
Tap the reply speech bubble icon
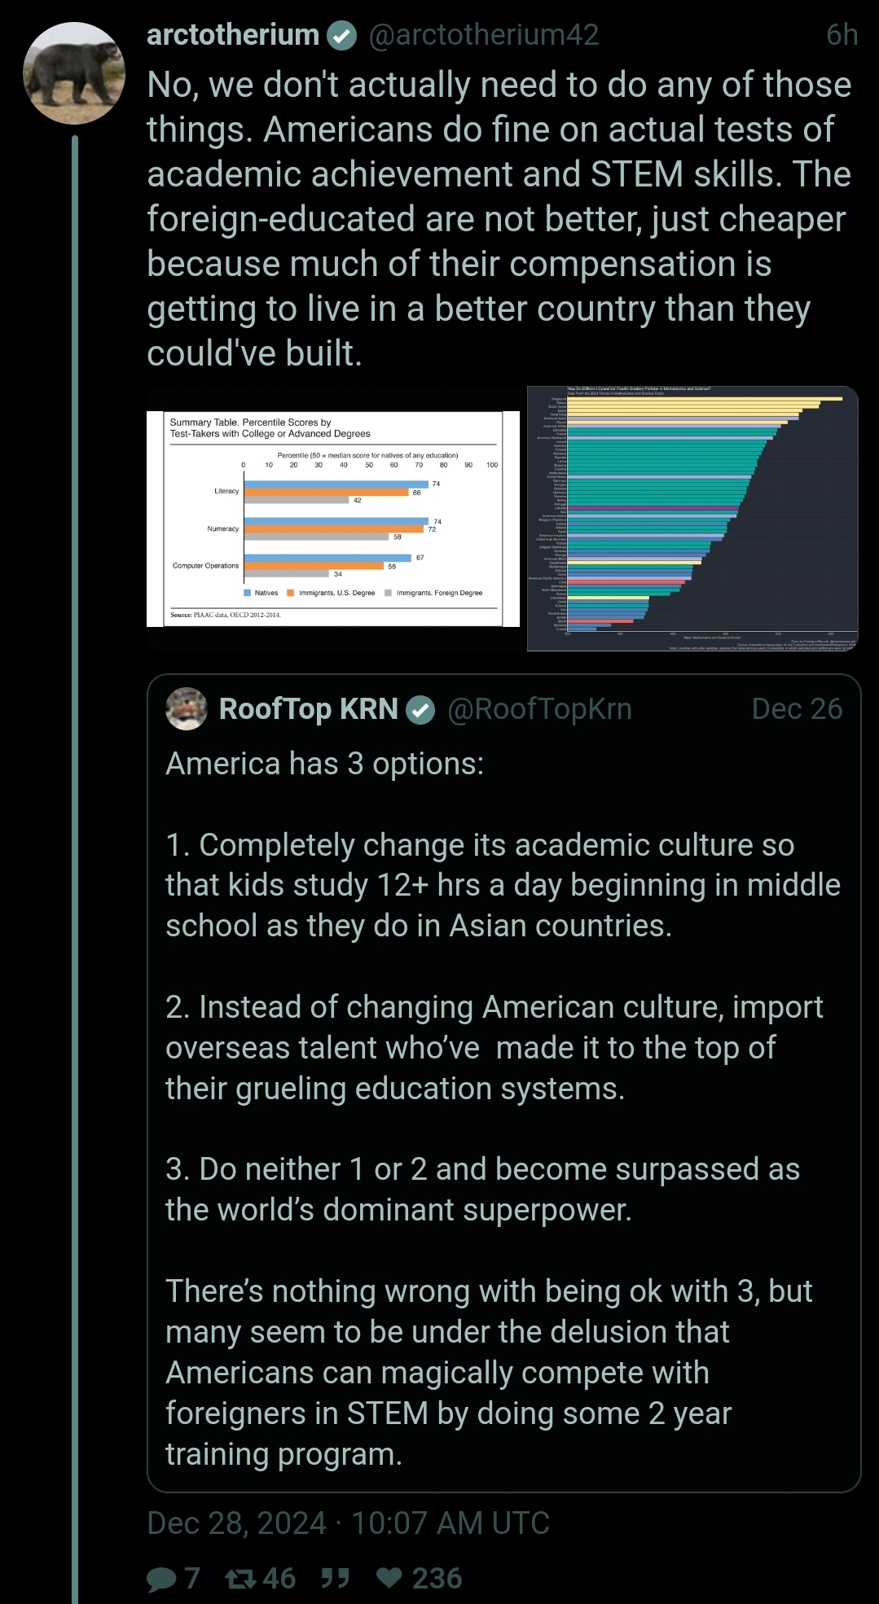click(161, 1579)
